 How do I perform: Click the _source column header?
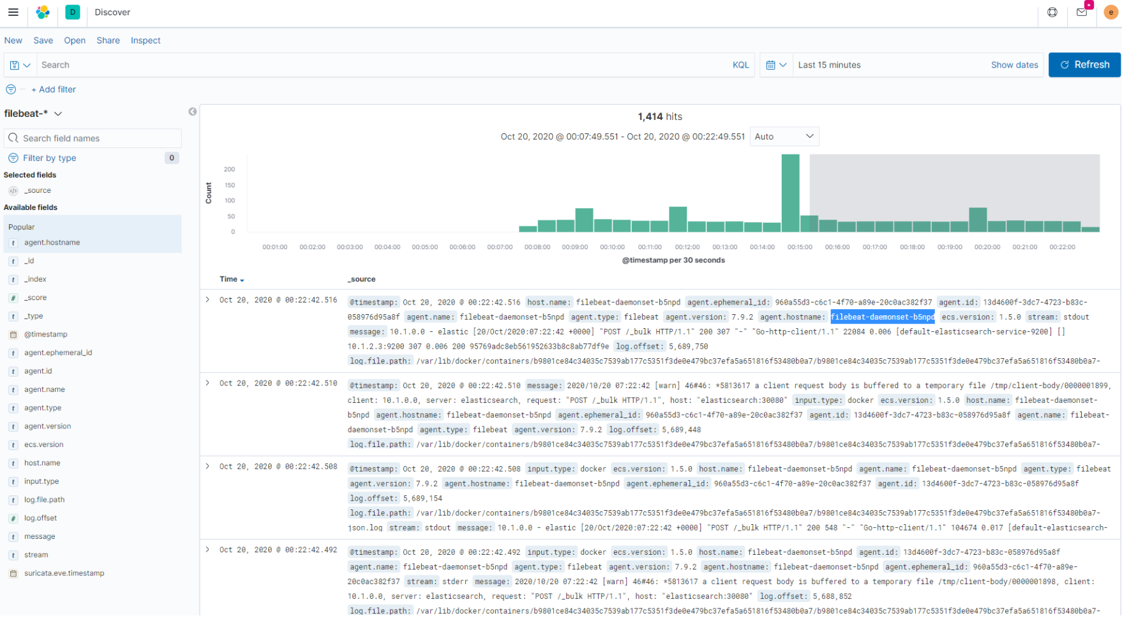coord(361,279)
